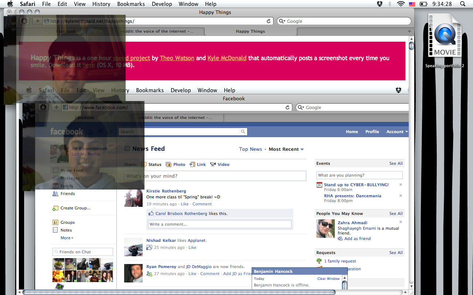Click the What's on your mind field

click(x=215, y=176)
